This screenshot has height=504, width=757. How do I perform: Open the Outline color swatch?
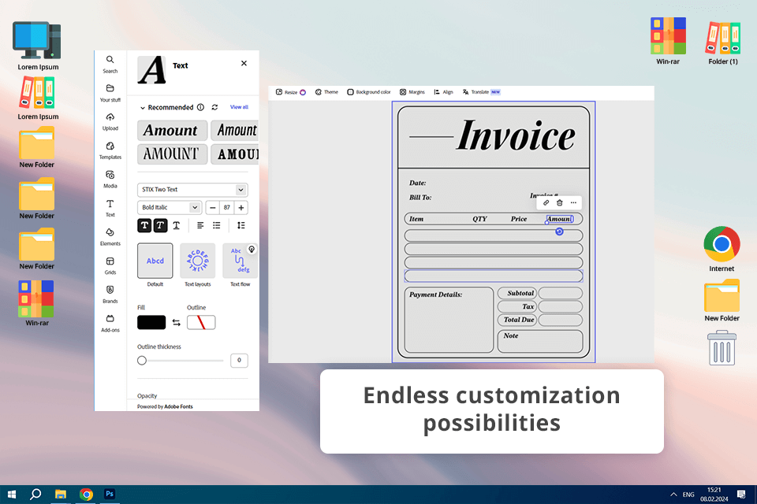(201, 322)
